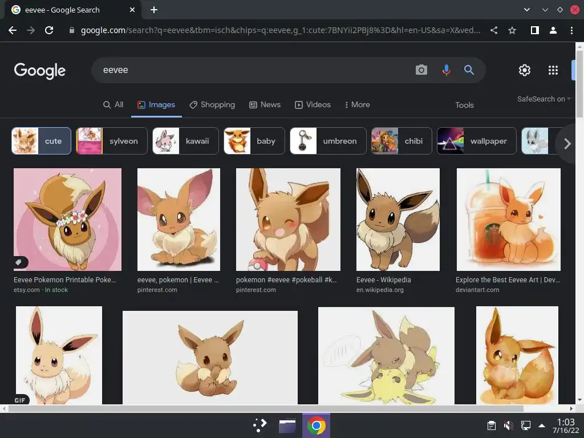Viewport: 584px width, 438px height.
Task: Click the vertical page scrollbar
Action: coord(579,84)
